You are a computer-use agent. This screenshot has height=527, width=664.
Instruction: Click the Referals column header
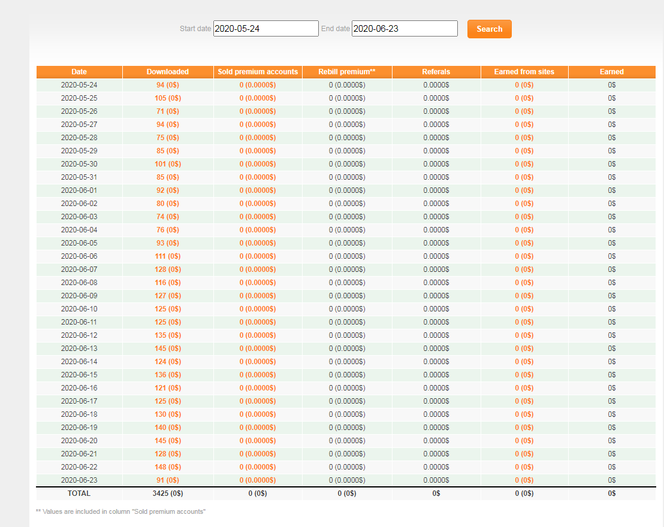point(436,71)
